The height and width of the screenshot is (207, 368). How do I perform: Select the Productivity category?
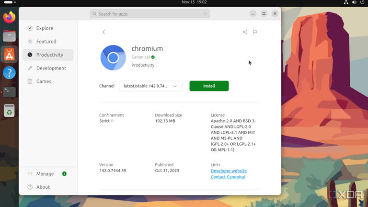48,55
